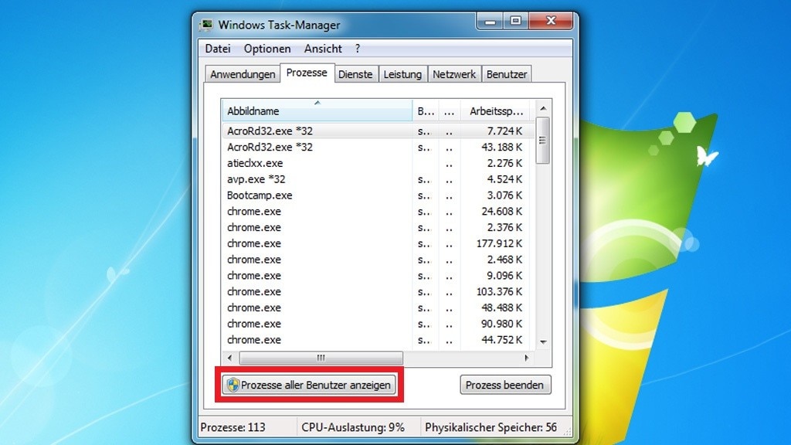The height and width of the screenshot is (445, 791).
Task: Sort by the Arbeitssp... column header
Action: pyautogui.click(x=496, y=111)
